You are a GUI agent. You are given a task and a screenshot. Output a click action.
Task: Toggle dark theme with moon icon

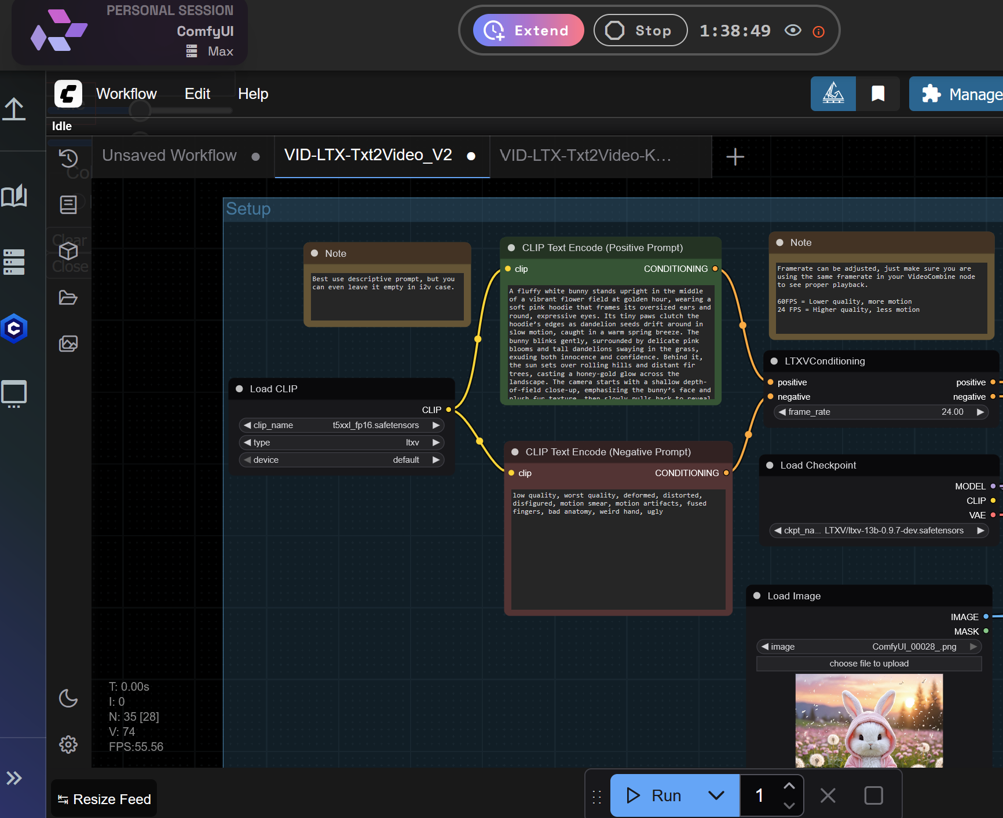pyautogui.click(x=68, y=698)
